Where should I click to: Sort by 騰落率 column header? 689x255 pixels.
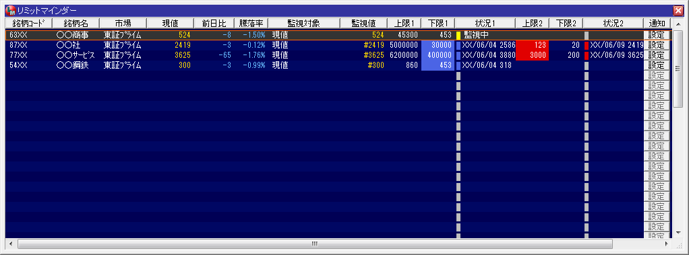[x=251, y=24]
